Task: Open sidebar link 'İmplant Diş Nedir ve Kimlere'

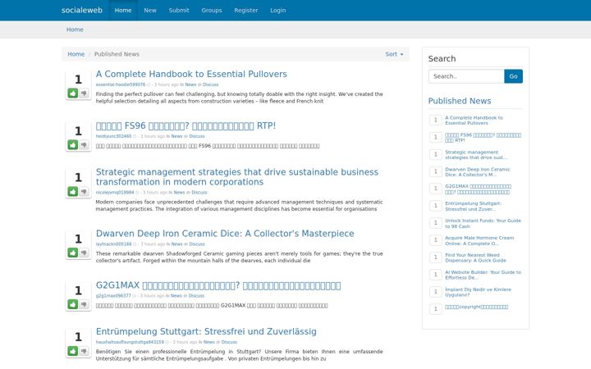Action: click(x=479, y=292)
